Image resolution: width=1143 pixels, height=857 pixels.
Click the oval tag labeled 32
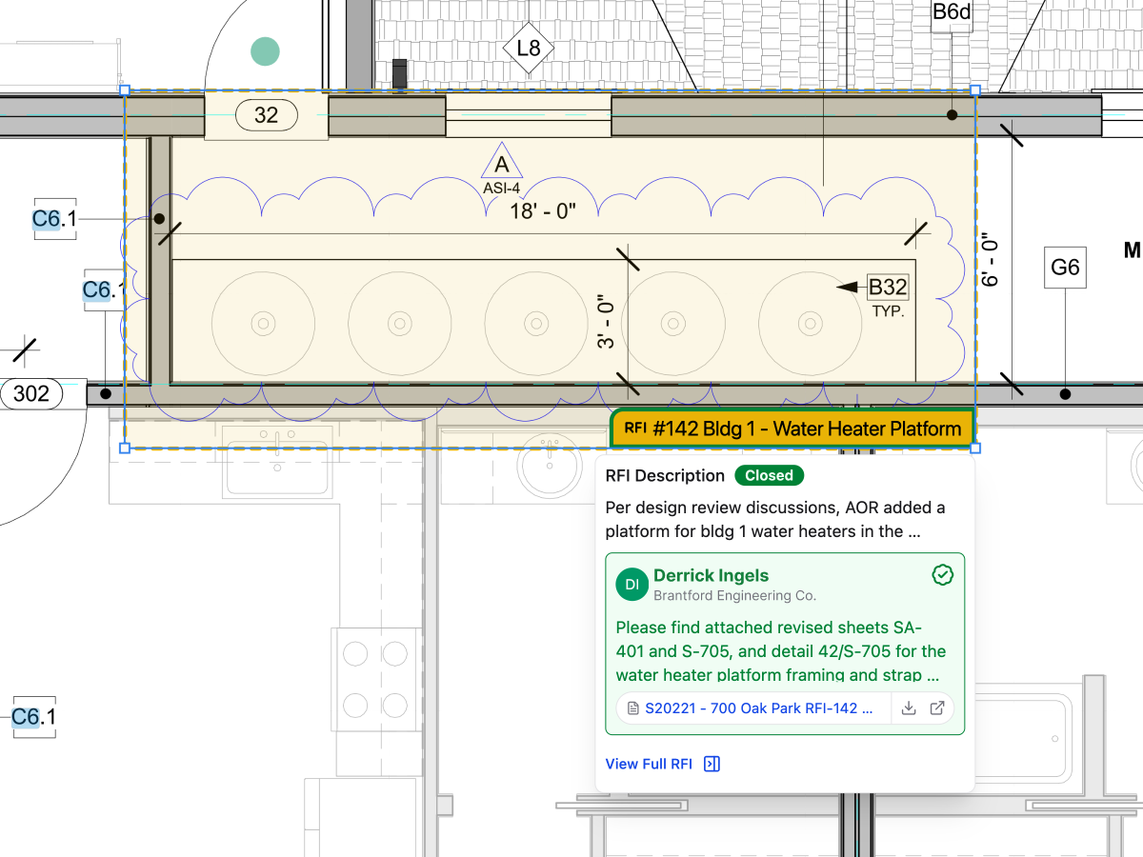tap(267, 115)
